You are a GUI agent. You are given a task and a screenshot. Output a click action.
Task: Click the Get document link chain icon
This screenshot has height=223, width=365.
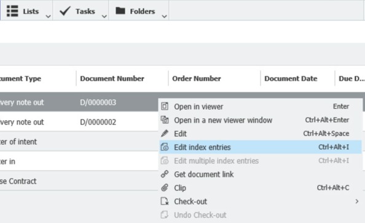[x=165, y=174]
